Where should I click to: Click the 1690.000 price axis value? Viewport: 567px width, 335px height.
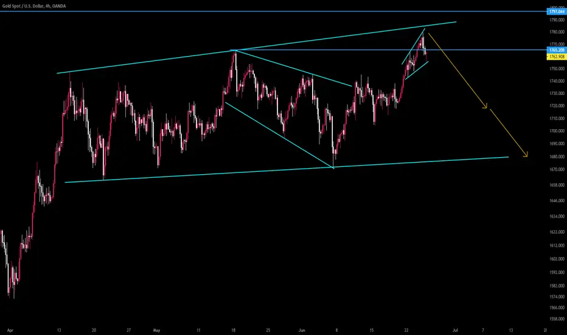click(557, 144)
